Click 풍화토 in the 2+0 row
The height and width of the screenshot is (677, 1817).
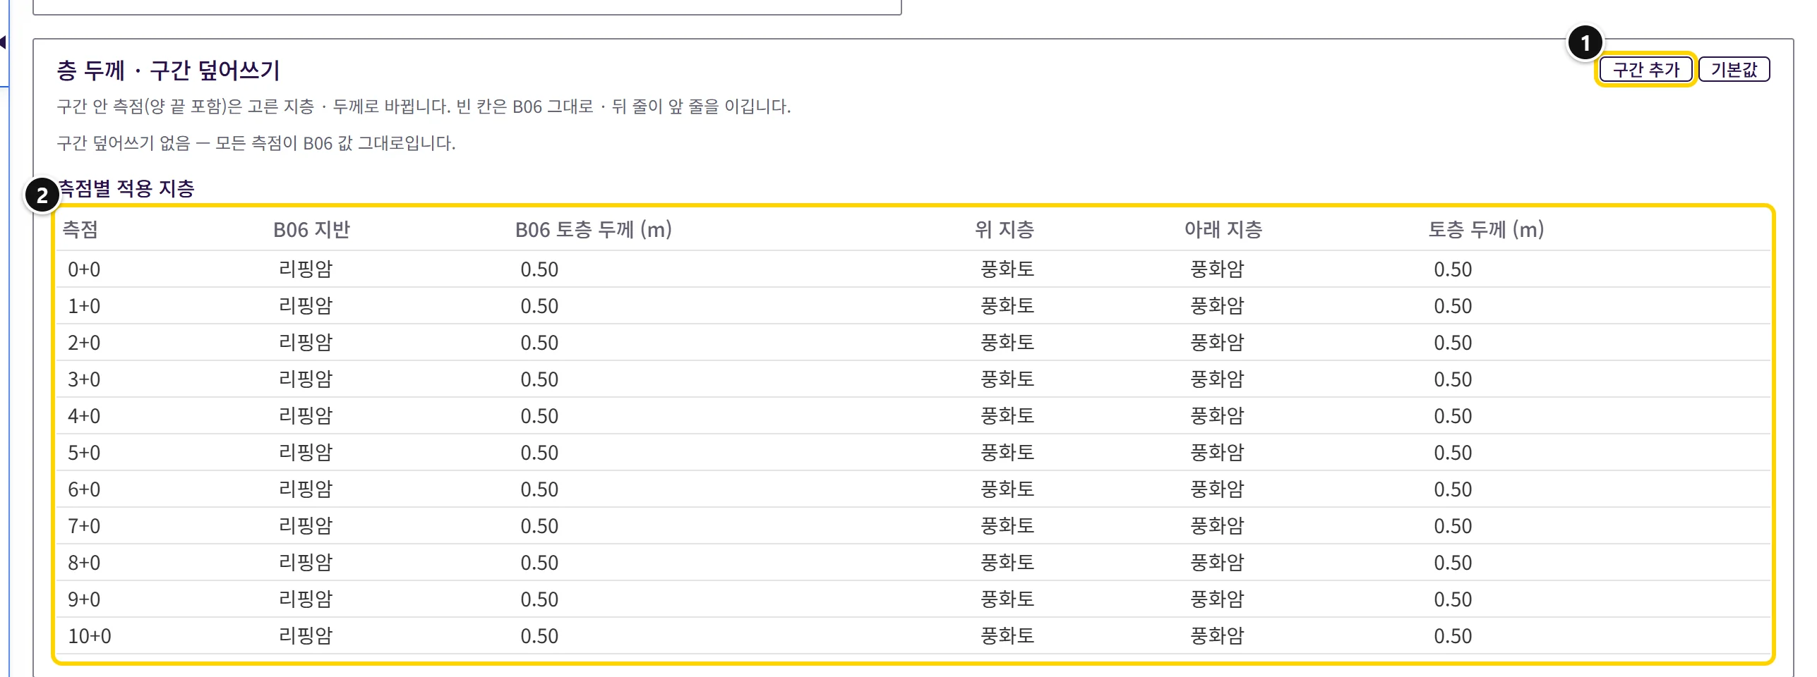click(x=1007, y=342)
